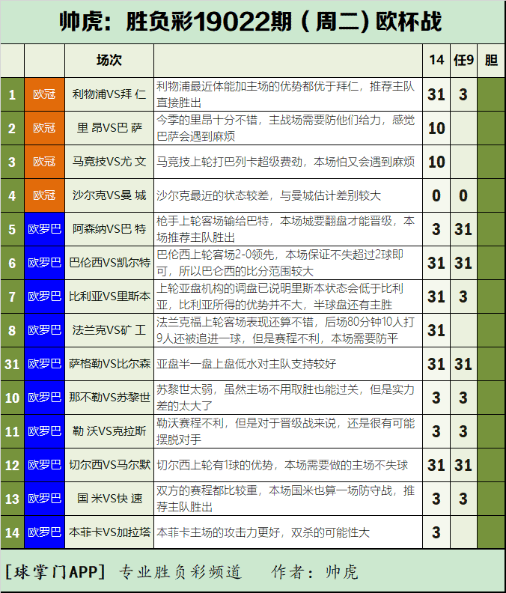506x593 pixels.
Task: Click the orange 欧冠 label in row 3
Action: [44, 162]
